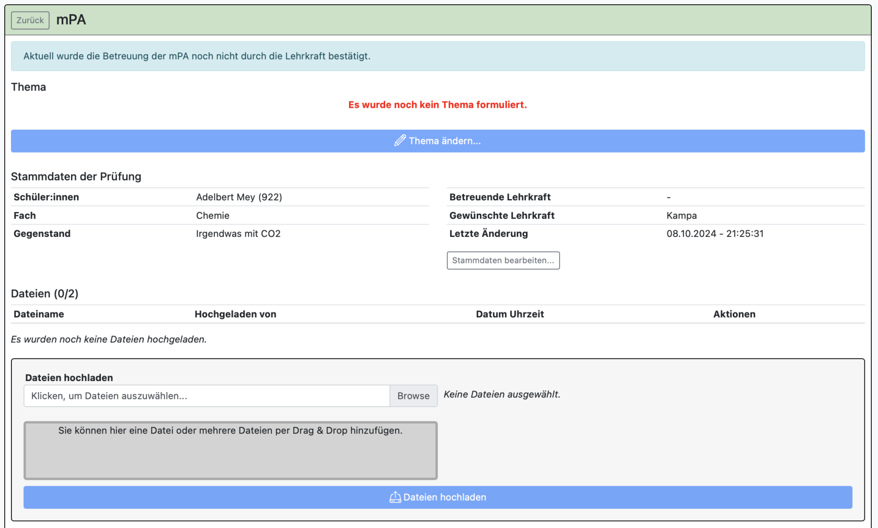The height and width of the screenshot is (528, 878).
Task: Click the Browse button
Action: tap(413, 396)
